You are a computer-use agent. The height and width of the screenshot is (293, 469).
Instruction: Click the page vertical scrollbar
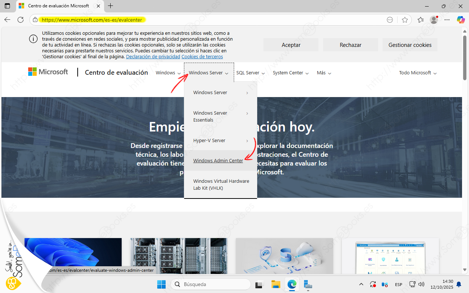pyautogui.click(x=465, y=146)
